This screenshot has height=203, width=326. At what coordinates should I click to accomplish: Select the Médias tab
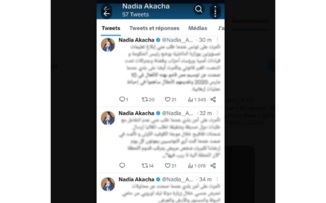tap(198, 29)
